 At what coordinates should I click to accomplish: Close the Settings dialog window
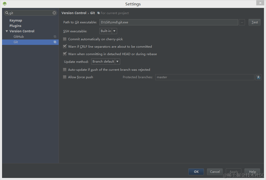point(260,3)
